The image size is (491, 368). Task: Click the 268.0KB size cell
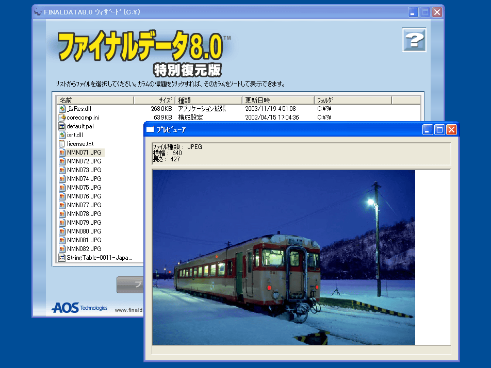[x=161, y=109]
